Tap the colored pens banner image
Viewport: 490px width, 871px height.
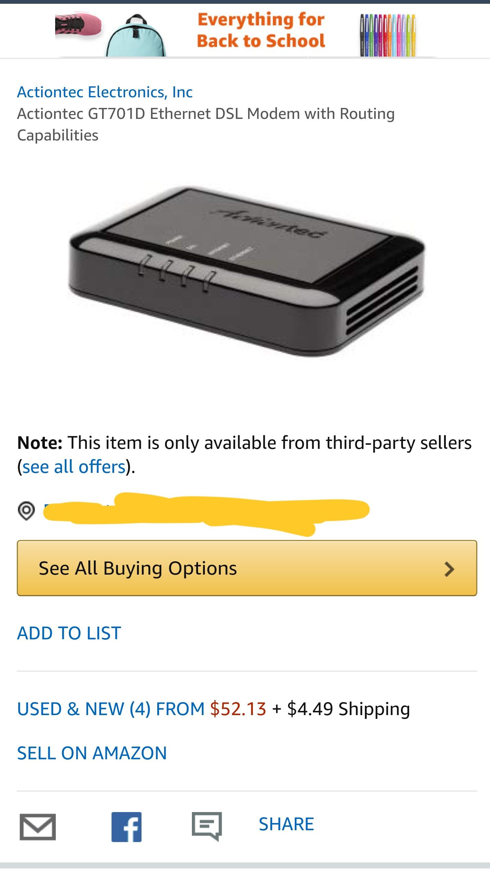coord(388,35)
